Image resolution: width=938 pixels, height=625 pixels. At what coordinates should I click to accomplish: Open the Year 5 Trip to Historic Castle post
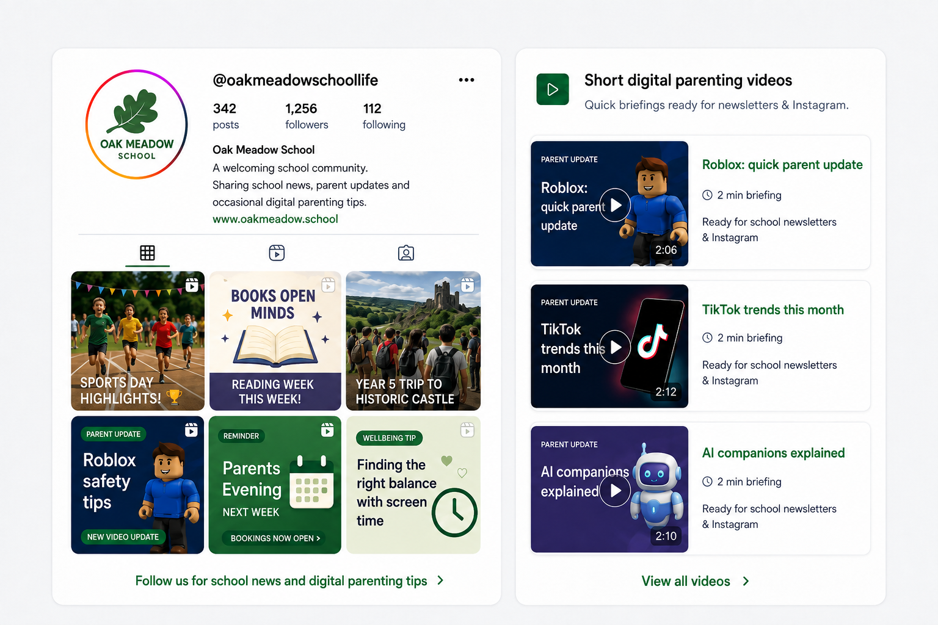(413, 341)
